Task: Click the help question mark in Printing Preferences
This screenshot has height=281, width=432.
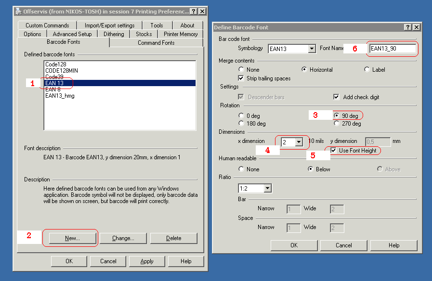Action: (194, 11)
